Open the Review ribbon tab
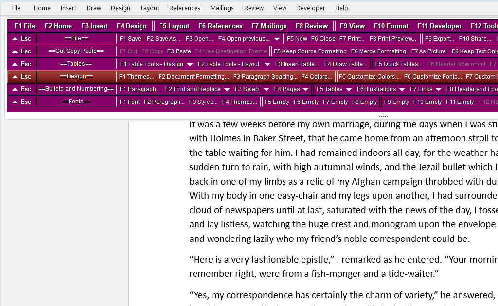 254,8
